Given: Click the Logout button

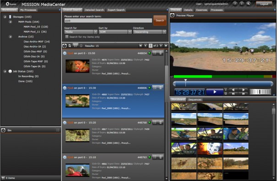Looking at the screenshot, I should click(x=264, y=4).
